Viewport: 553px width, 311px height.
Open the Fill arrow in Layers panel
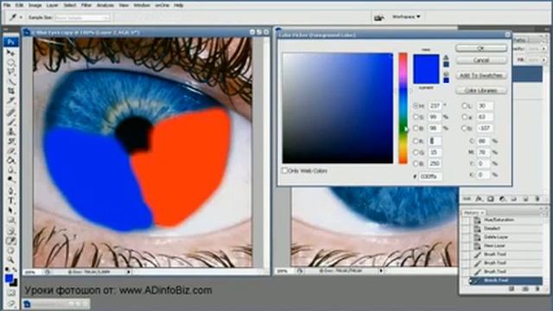pyautogui.click(x=543, y=60)
